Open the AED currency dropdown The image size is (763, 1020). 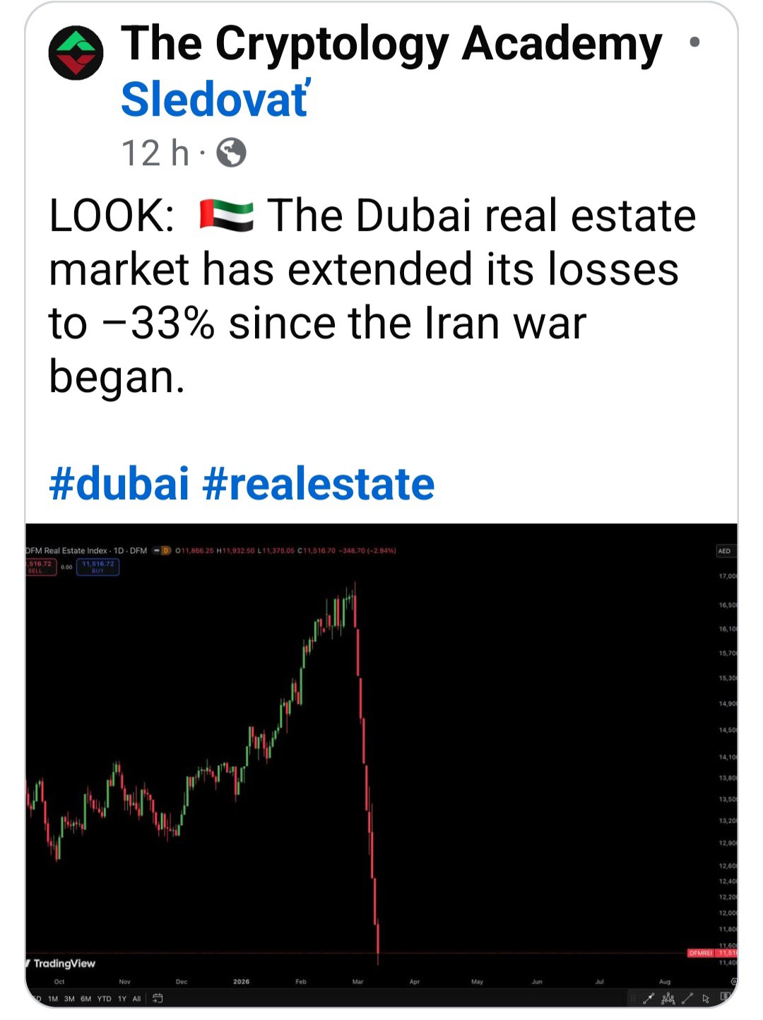click(724, 551)
